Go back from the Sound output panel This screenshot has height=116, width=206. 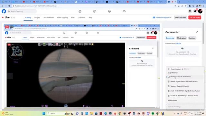(169, 69)
